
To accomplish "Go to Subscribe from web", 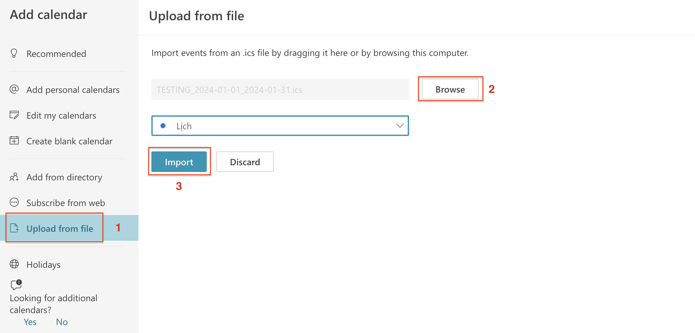I will pyautogui.click(x=66, y=203).
